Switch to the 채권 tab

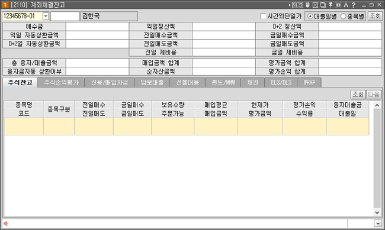253,83
